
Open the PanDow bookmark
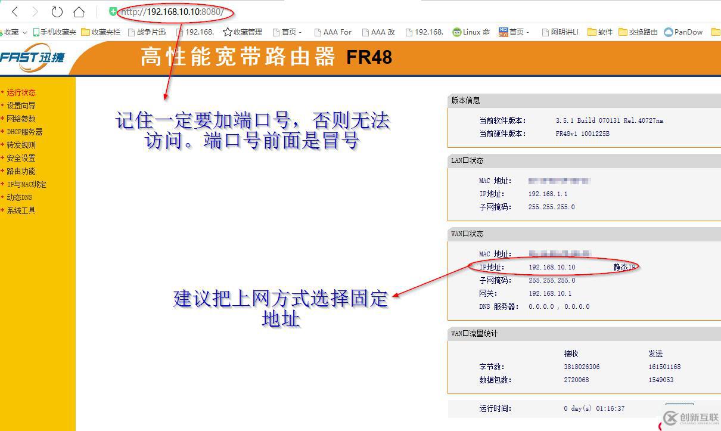pos(683,32)
